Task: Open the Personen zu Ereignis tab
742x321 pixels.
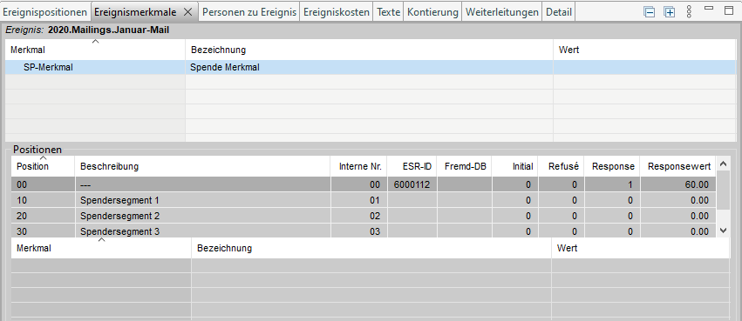Action: pos(249,12)
